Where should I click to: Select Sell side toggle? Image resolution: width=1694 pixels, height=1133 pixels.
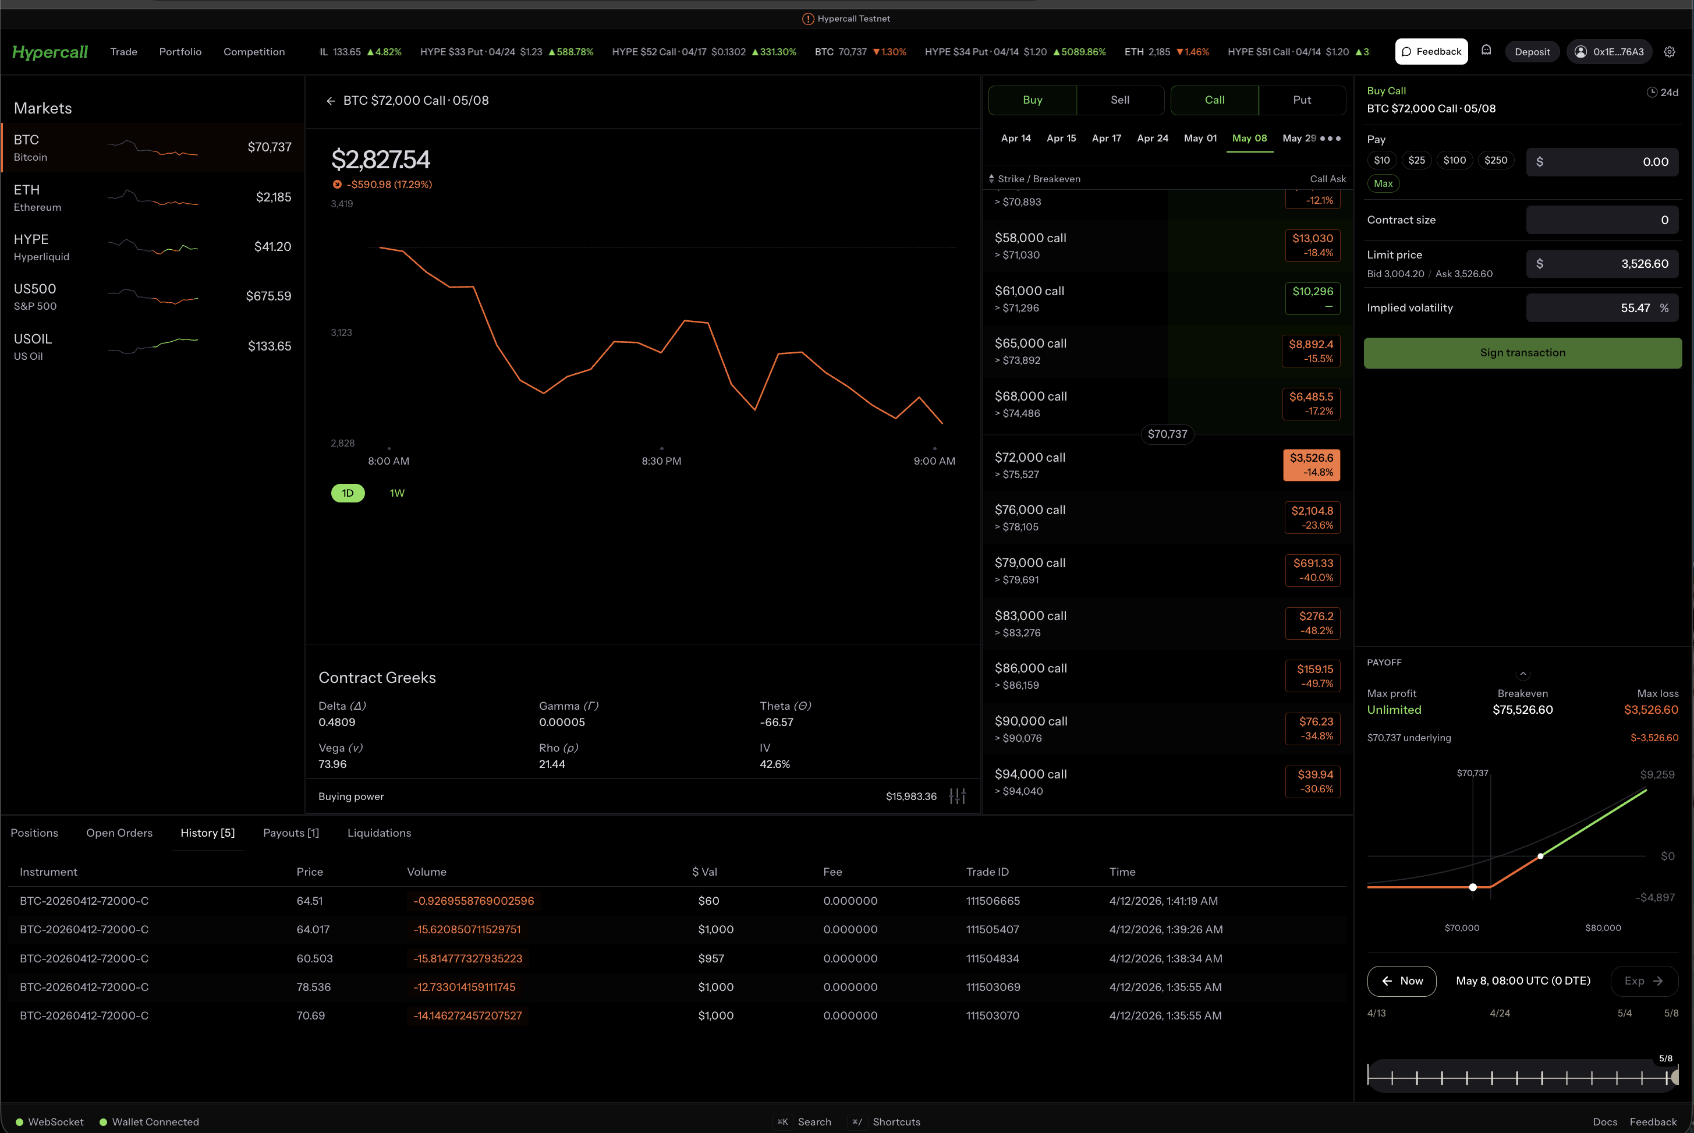tap(1119, 100)
